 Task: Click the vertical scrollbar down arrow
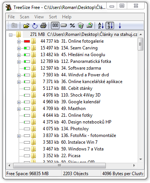pyautogui.click(x=141, y=159)
